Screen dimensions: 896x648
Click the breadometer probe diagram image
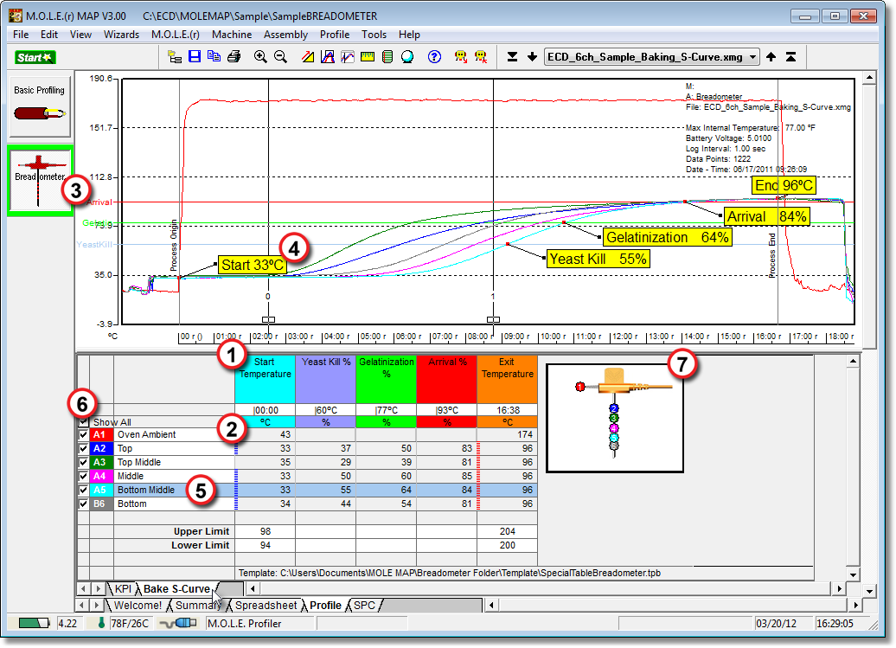click(615, 418)
